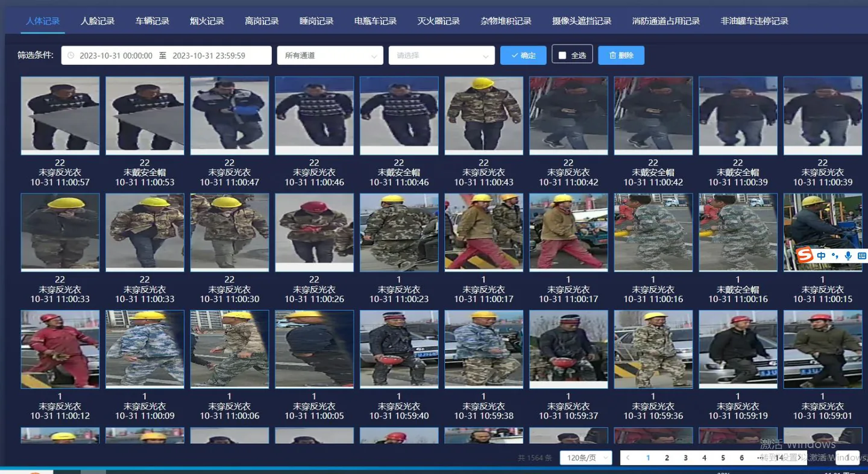Click the 筛选条件 filter label
868x474 pixels.
(x=35, y=55)
